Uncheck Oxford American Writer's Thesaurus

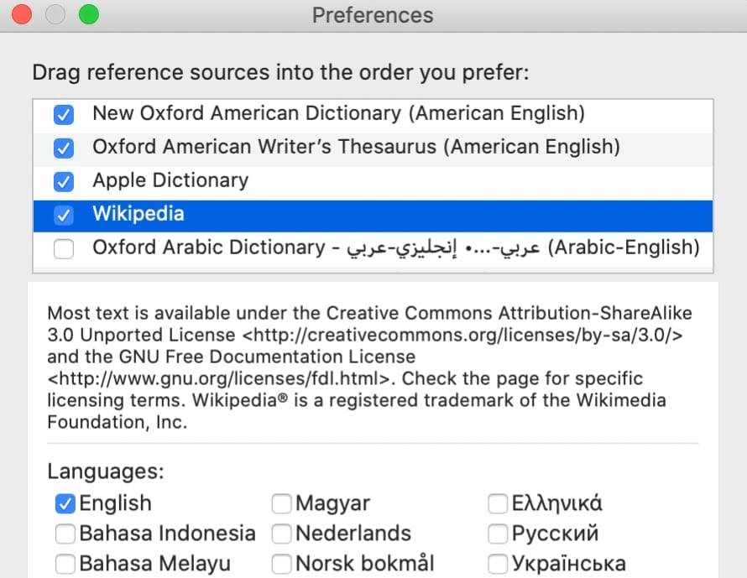(x=64, y=148)
